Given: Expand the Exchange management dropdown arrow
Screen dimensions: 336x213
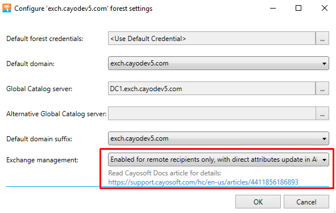Looking at the screenshot, I should (x=324, y=159).
